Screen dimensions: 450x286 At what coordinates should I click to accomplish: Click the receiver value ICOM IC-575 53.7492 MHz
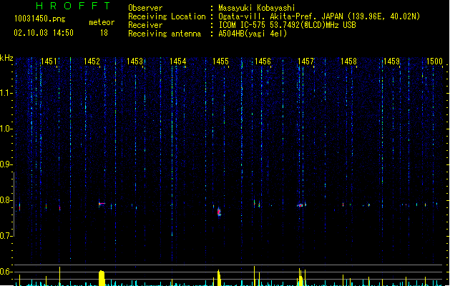click(288, 25)
